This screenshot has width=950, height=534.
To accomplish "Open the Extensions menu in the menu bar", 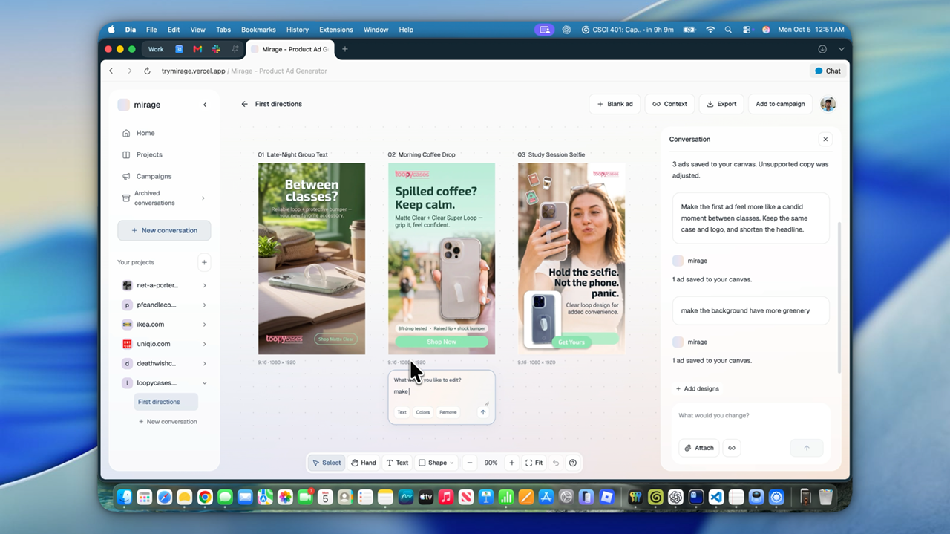I will pyautogui.click(x=336, y=30).
